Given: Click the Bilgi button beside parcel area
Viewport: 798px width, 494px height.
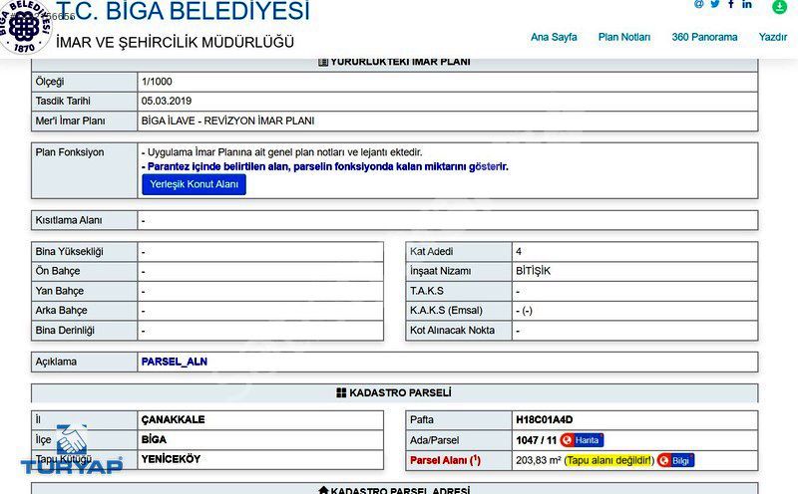Looking at the screenshot, I should (x=676, y=460).
